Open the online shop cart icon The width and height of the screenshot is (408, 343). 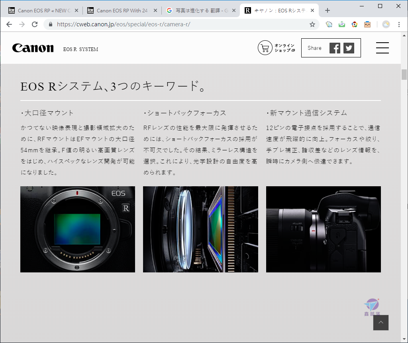[x=265, y=47]
